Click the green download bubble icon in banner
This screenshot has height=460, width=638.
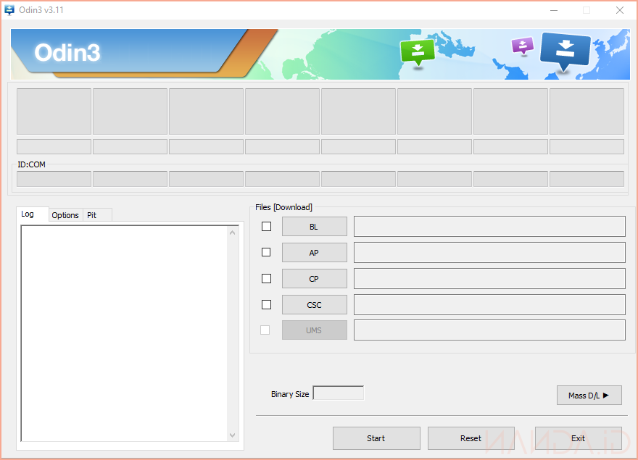point(418,51)
